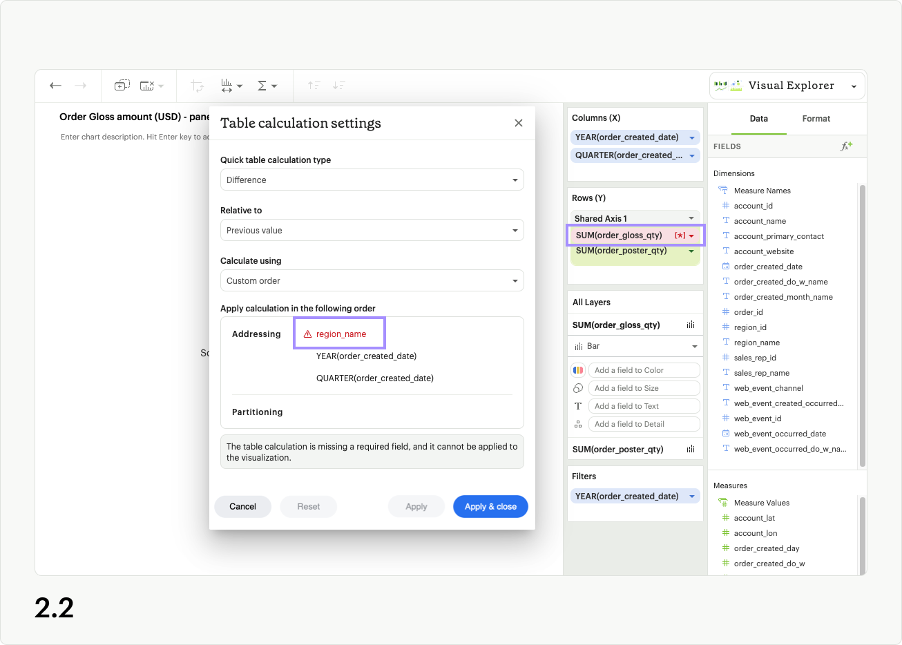The height and width of the screenshot is (645, 902).
Task: Switch to the Format tab
Action: pyautogui.click(x=816, y=118)
